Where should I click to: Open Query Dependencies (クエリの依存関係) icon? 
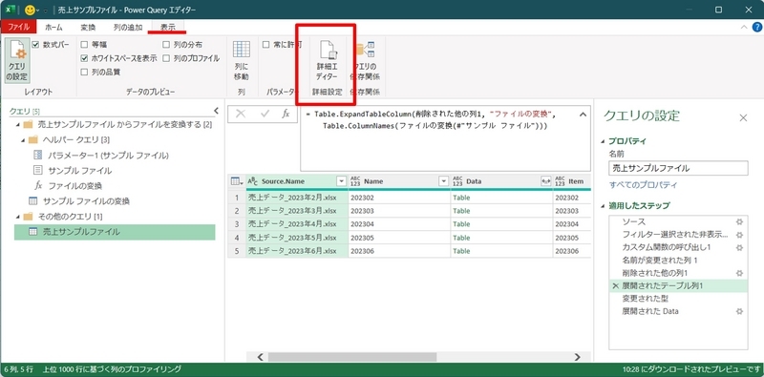click(366, 61)
